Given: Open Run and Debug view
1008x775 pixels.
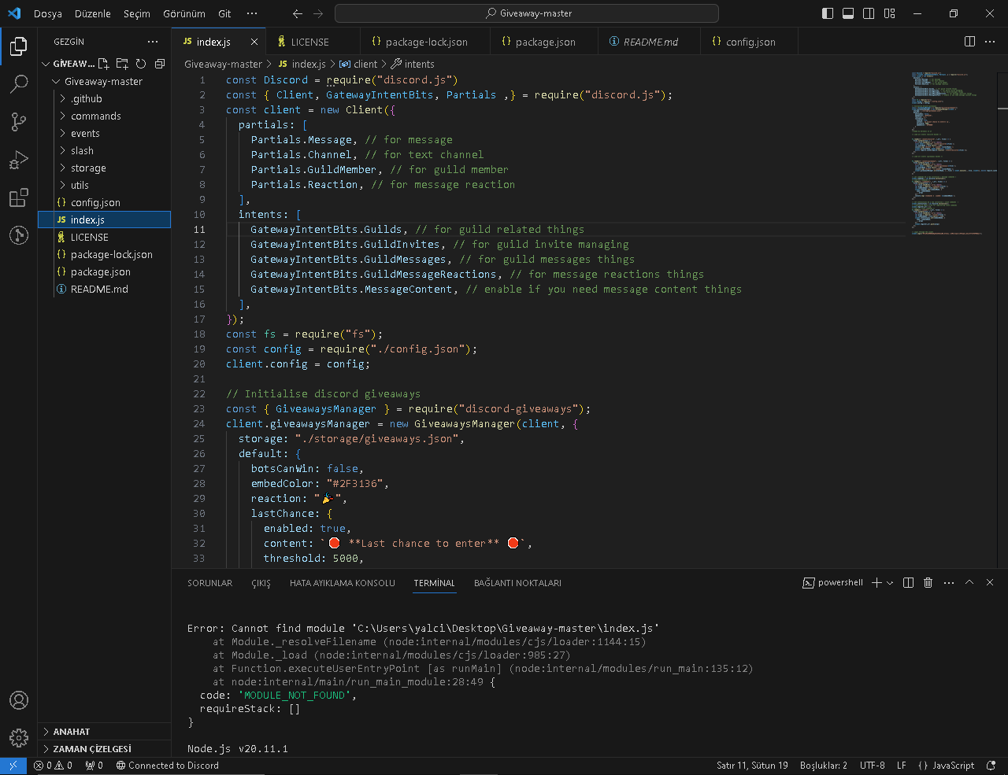Looking at the screenshot, I should 19,160.
